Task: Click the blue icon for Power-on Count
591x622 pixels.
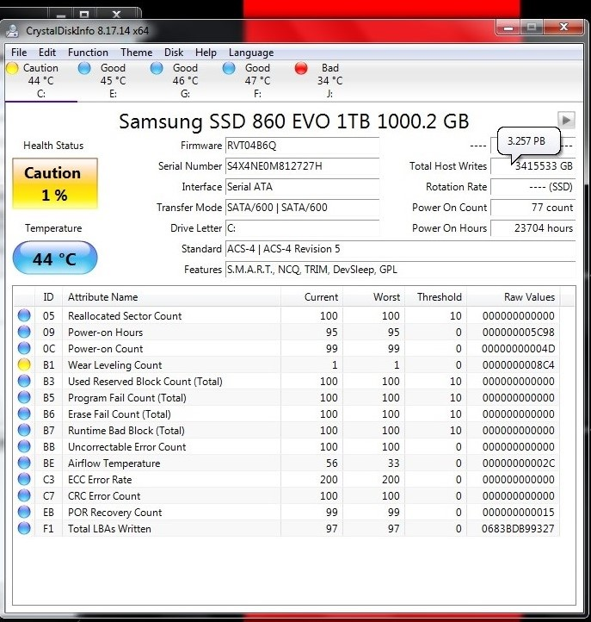Action: 24,348
